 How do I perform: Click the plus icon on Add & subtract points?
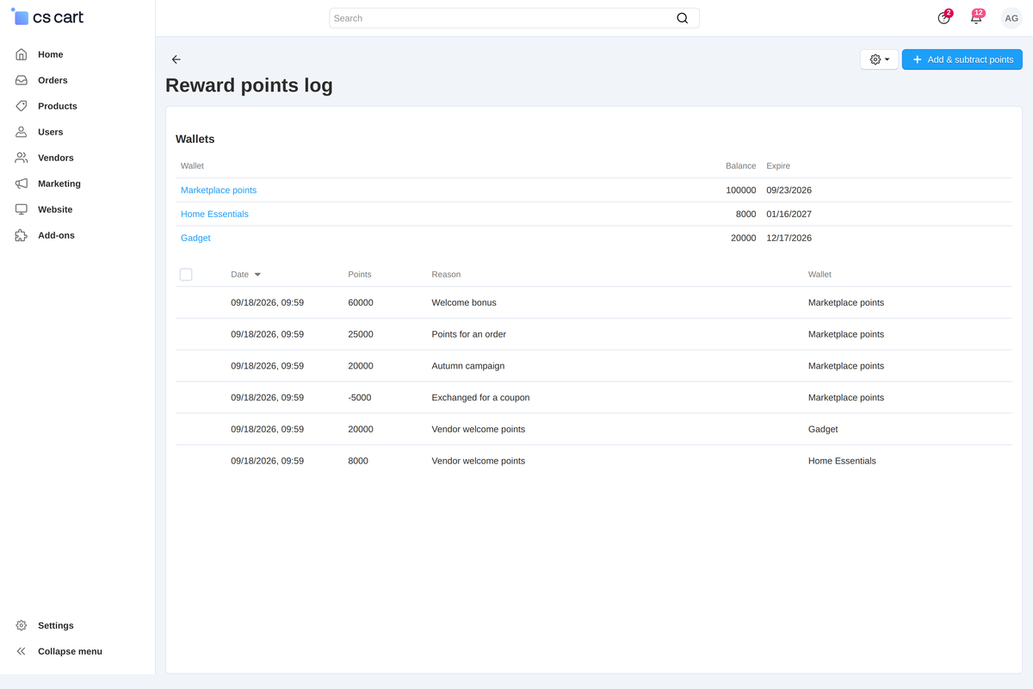click(917, 59)
